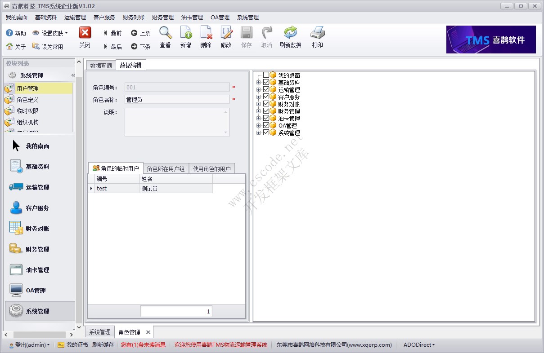Close the 角色管理 document tab
The image size is (544, 353).
[x=148, y=332]
